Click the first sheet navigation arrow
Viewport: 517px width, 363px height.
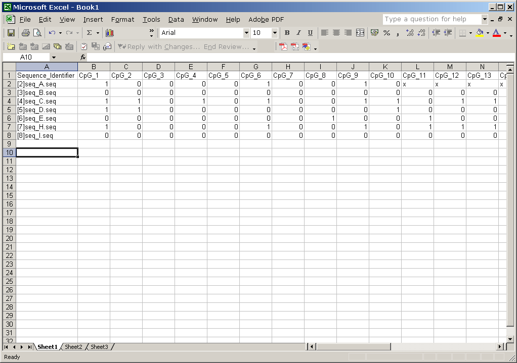pos(6,347)
